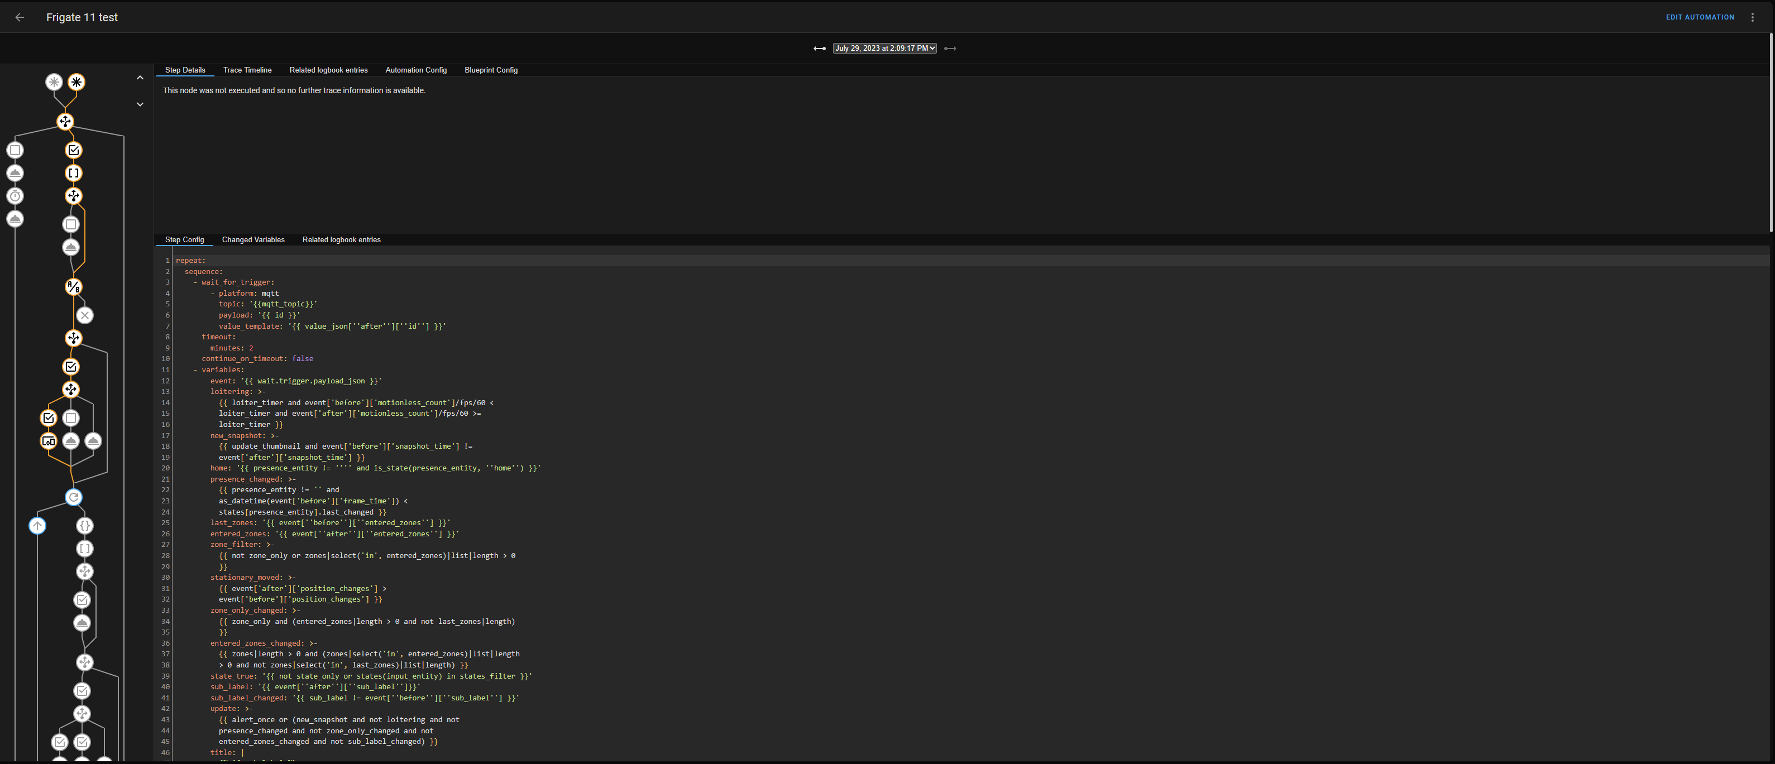Click the X stop node
The image size is (1775, 764).
click(x=85, y=315)
